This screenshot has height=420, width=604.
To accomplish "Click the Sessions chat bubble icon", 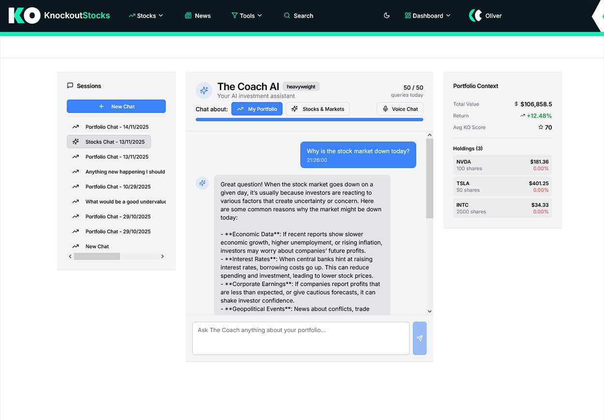I will pos(70,86).
